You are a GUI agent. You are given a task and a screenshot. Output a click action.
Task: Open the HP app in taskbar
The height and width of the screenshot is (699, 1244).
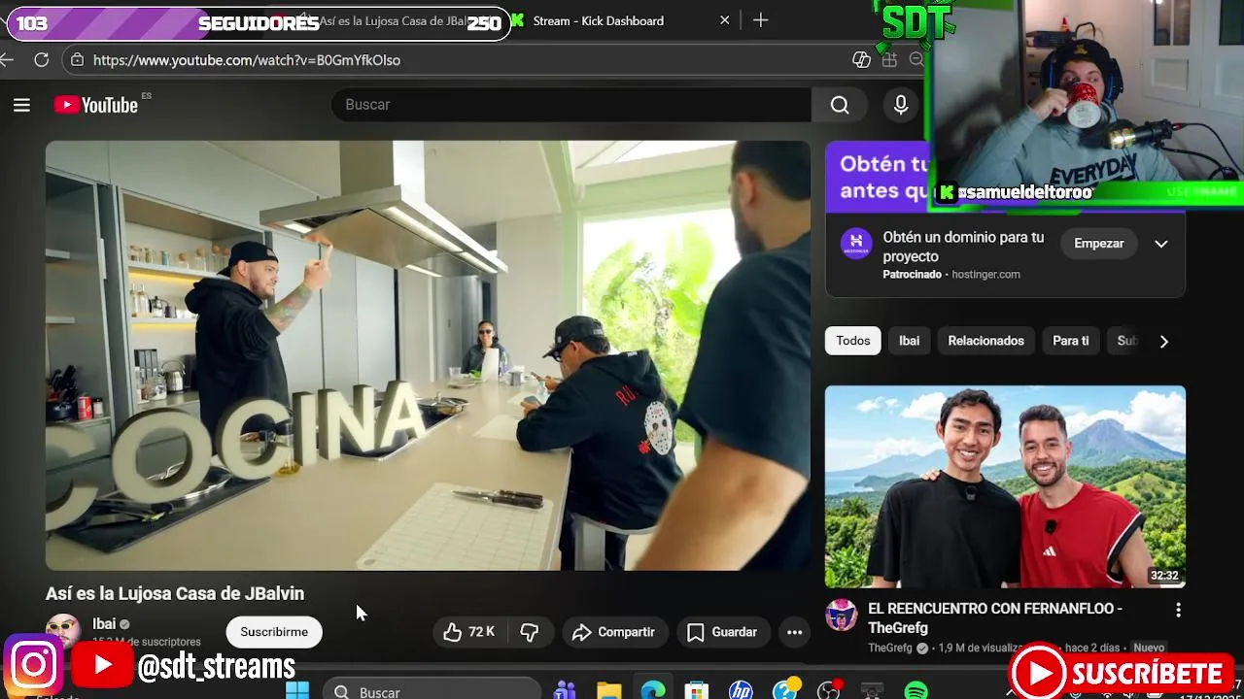(741, 691)
